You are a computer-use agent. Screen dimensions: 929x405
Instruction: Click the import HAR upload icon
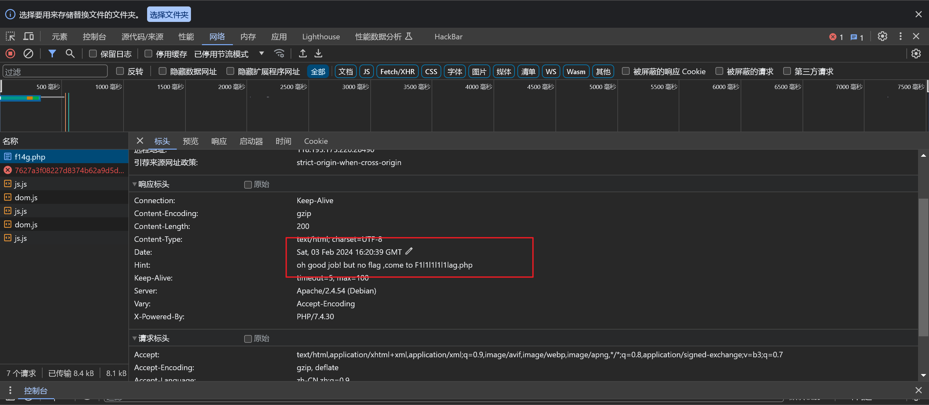(303, 54)
